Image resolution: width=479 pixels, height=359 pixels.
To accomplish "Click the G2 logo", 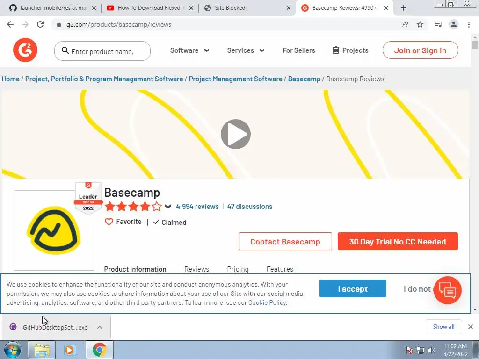I will (25, 50).
